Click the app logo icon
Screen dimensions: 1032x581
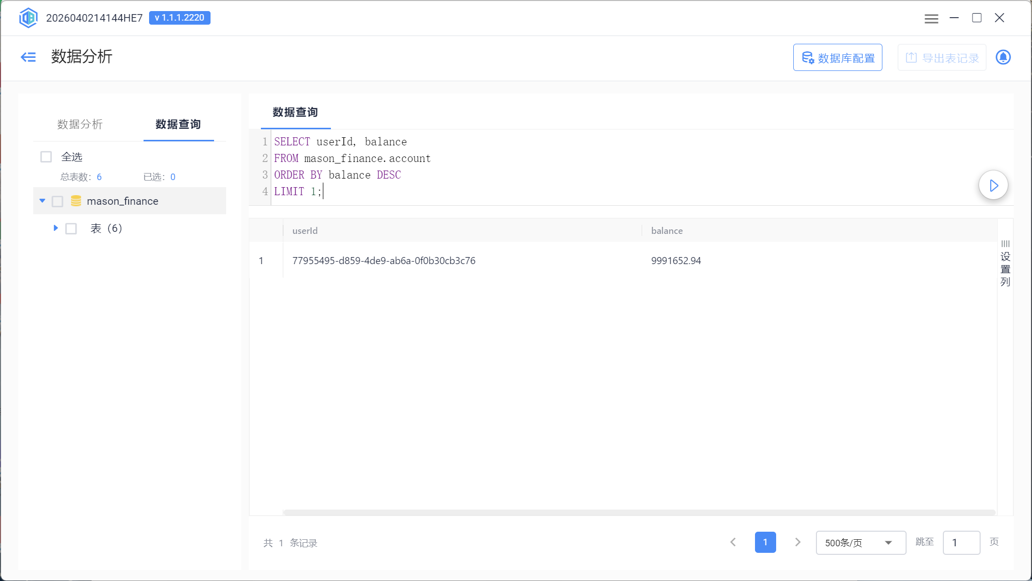28,18
